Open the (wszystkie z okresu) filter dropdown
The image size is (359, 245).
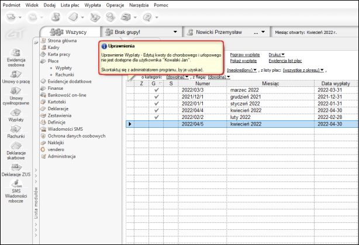click(x=303, y=70)
